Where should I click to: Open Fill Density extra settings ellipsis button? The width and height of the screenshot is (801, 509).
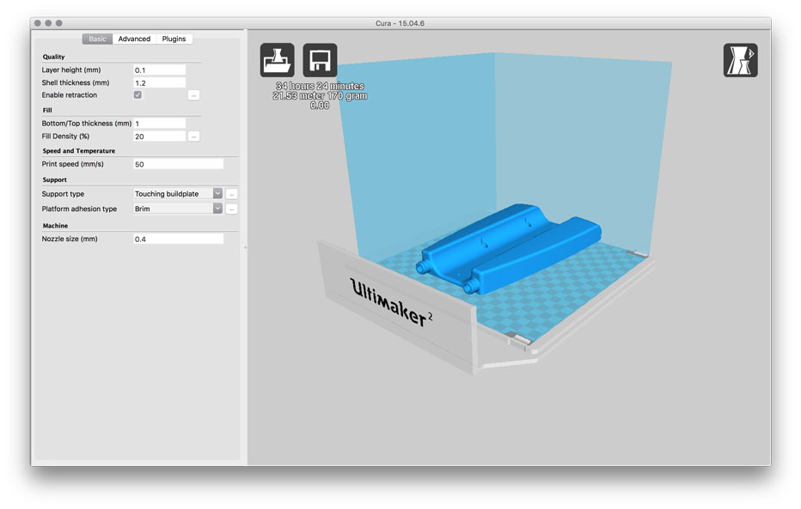point(193,136)
